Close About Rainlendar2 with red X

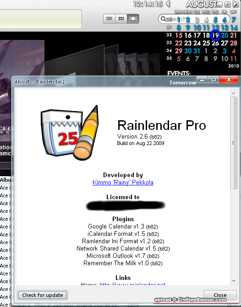229,79
